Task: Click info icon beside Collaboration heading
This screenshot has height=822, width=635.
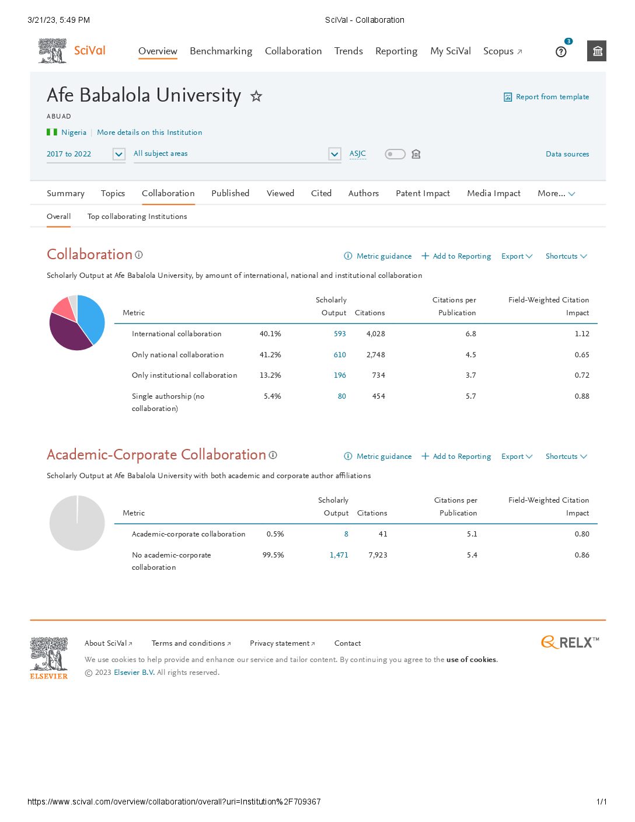Action: pos(139,255)
